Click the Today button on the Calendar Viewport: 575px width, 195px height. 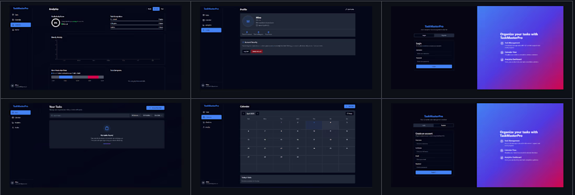click(x=350, y=114)
